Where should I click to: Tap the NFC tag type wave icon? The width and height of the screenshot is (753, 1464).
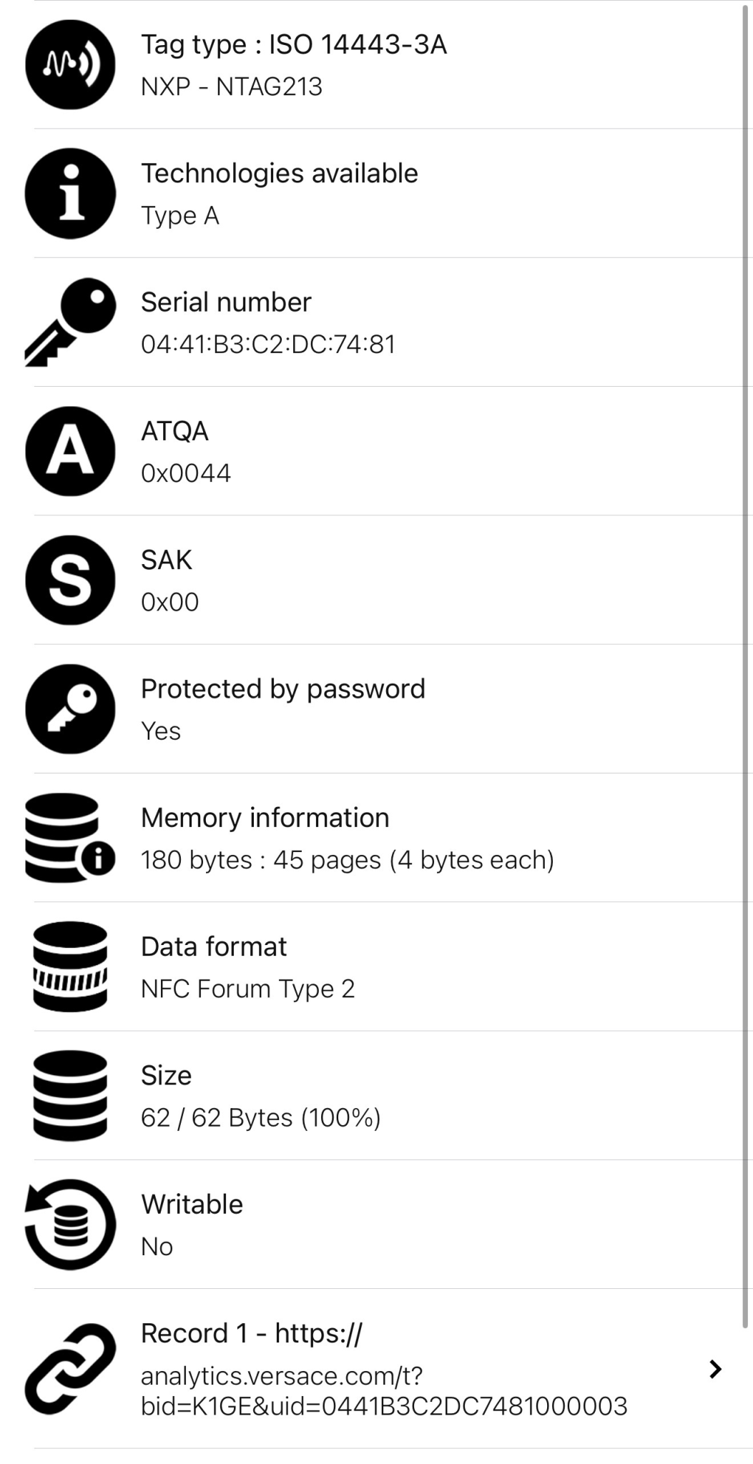click(x=70, y=65)
